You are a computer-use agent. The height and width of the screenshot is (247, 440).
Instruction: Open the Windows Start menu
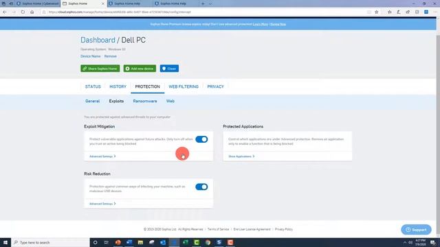5,242
